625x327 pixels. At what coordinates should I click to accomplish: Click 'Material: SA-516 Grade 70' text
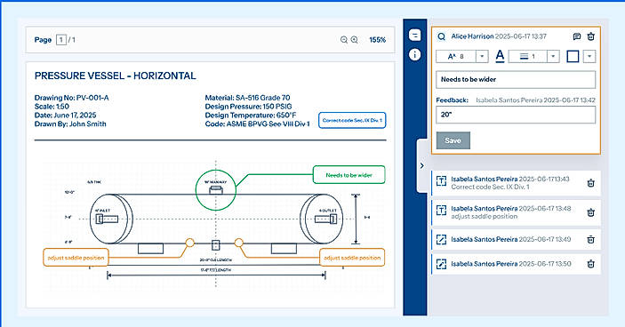coord(247,98)
